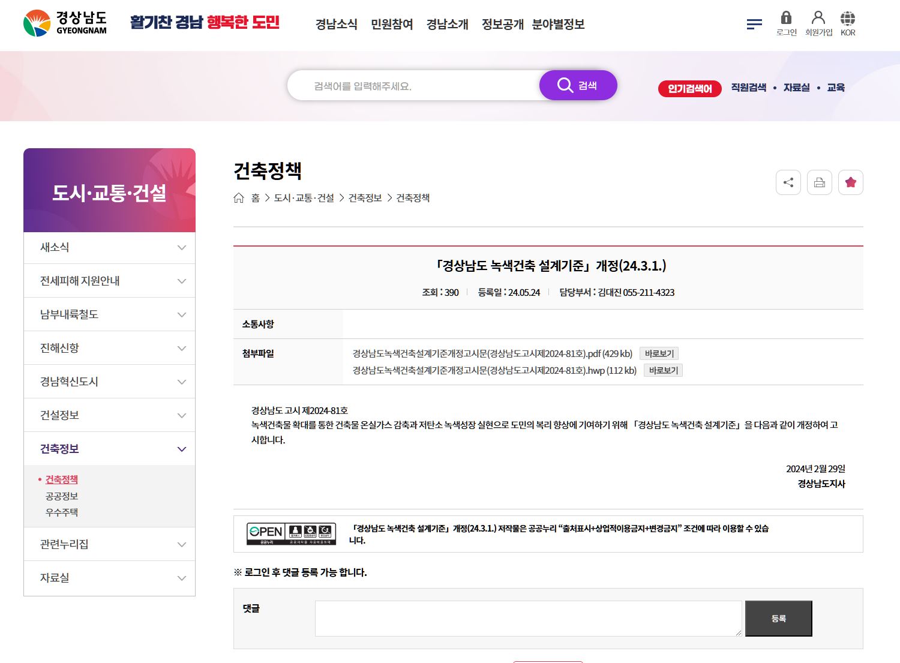Collapse the 건축정보 sidebar section
Image resolution: width=900 pixels, height=663 pixels.
[x=181, y=449]
